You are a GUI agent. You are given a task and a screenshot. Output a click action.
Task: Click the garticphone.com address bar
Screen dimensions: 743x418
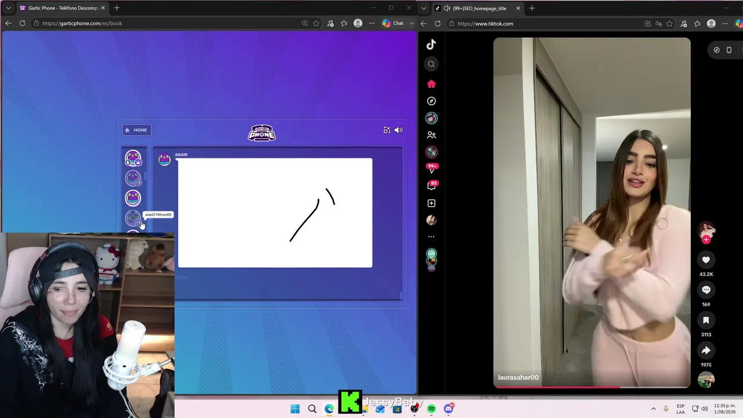tap(168, 23)
